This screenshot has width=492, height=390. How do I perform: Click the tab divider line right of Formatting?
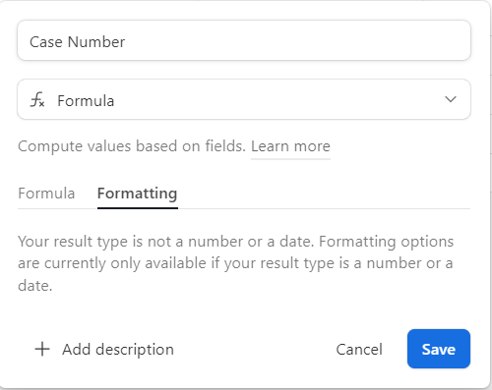324,208
